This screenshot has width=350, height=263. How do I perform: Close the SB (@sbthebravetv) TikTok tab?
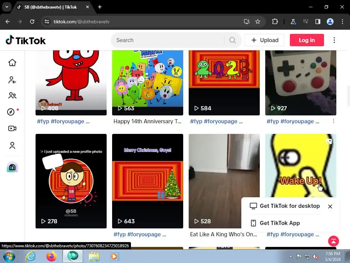tap(87, 7)
